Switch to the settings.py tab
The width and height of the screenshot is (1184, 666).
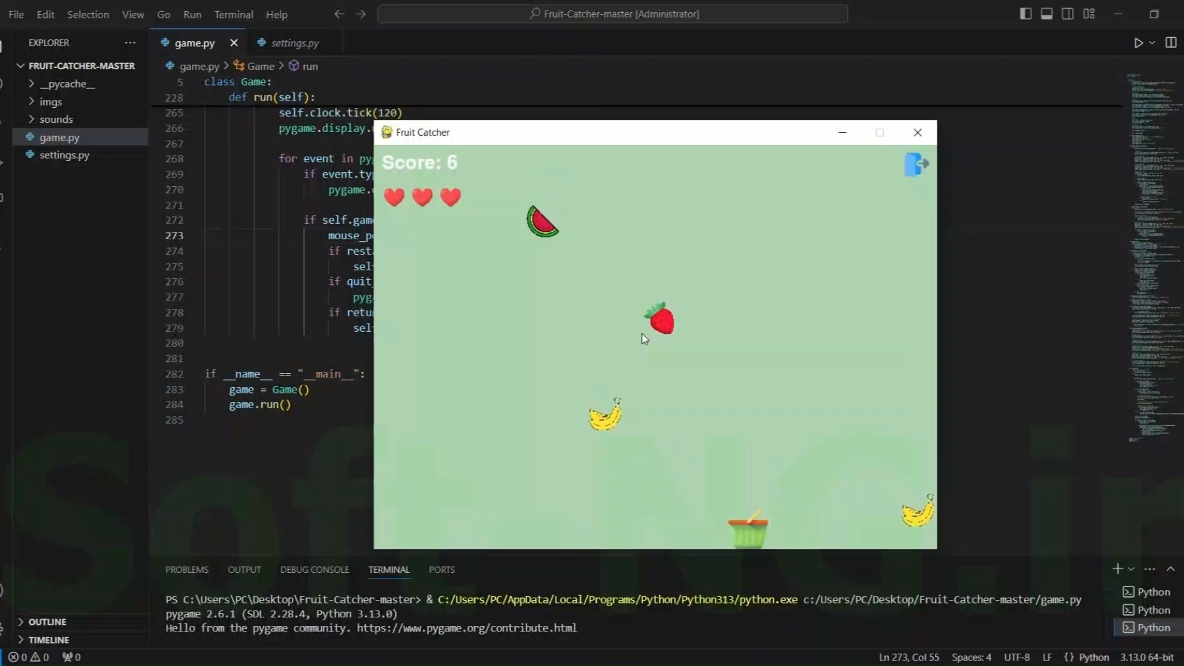pos(294,43)
